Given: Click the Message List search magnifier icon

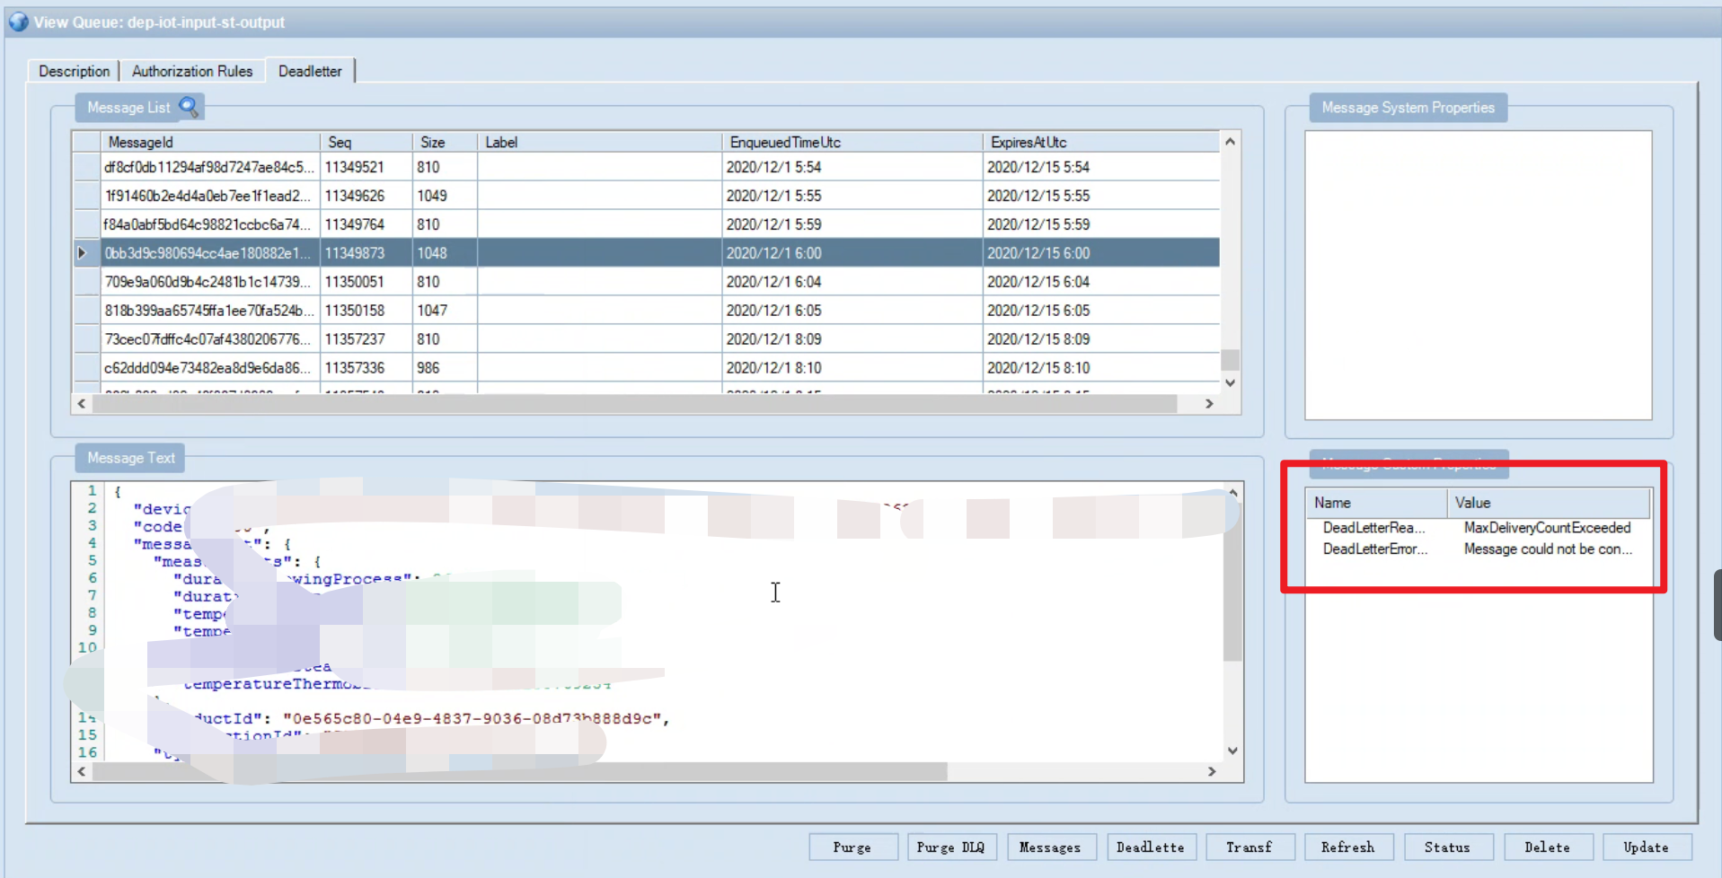Looking at the screenshot, I should click(189, 107).
